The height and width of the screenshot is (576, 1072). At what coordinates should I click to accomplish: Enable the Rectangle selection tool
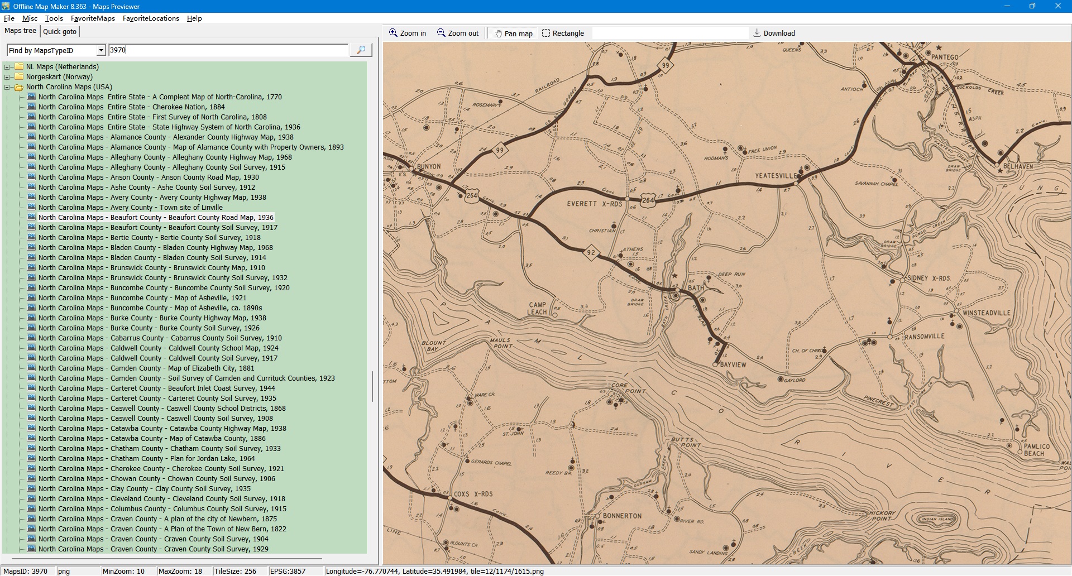click(563, 33)
